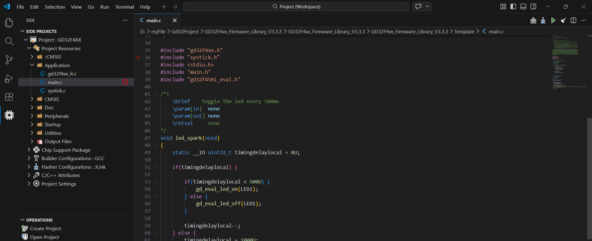Close the main.c editor tab

point(175,20)
